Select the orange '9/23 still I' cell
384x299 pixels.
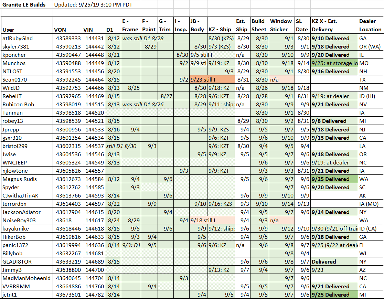(x=212, y=79)
